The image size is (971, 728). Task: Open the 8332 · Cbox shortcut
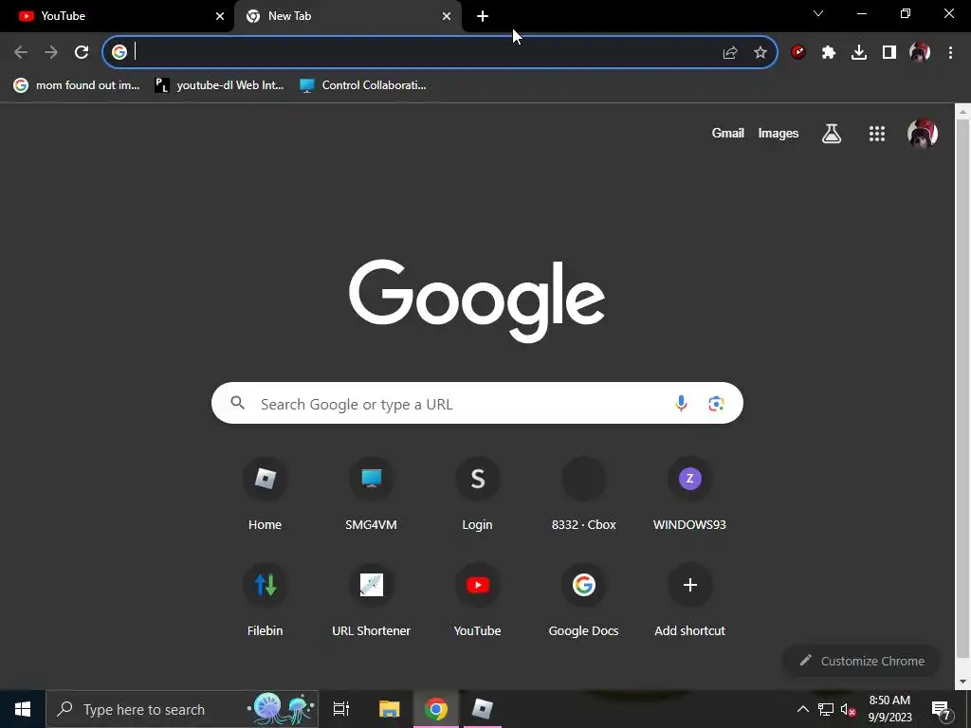click(583, 494)
